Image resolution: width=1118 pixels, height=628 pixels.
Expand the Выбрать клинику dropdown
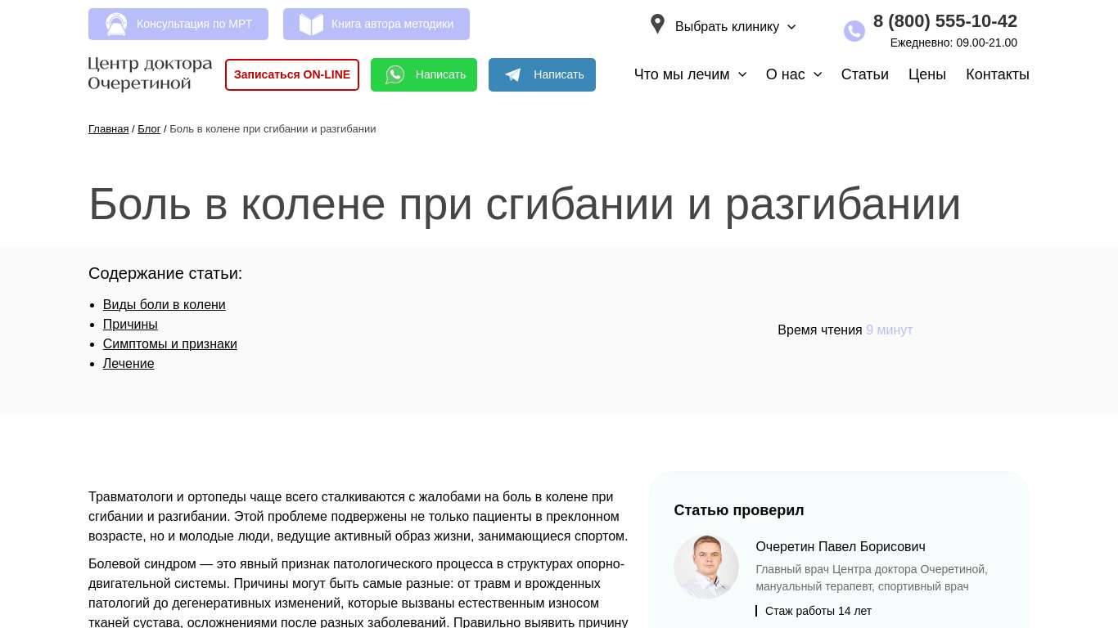pyautogui.click(x=734, y=27)
